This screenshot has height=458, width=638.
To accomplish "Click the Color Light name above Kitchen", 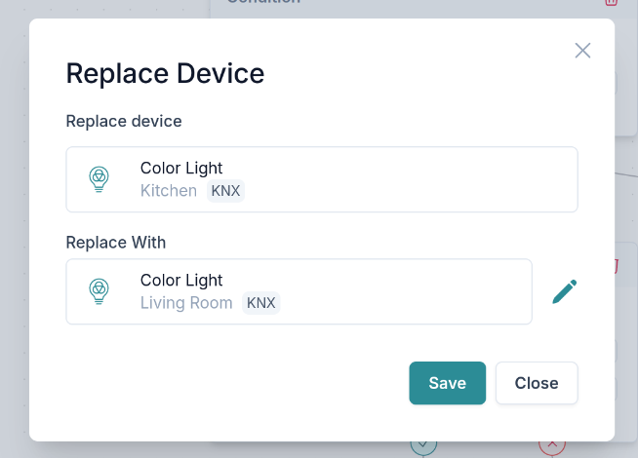I will (x=181, y=169).
